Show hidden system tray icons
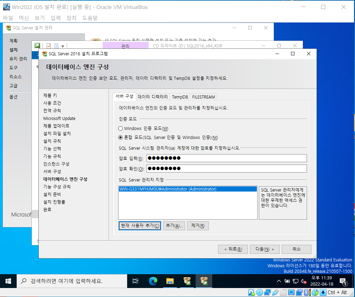This screenshot has height=297, width=355. coord(279,281)
